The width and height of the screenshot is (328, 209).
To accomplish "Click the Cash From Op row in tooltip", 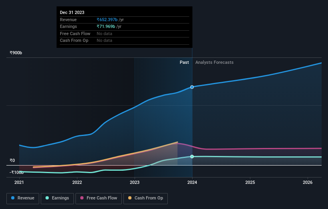I will pyautogui.click(x=125, y=41).
